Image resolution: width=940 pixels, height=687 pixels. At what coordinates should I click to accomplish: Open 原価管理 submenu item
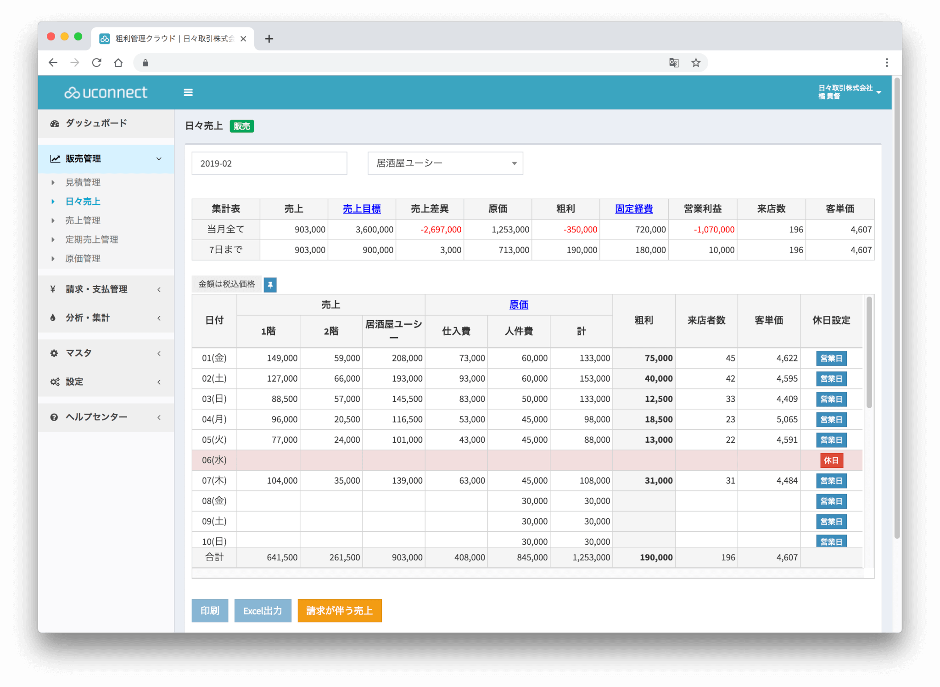point(83,259)
